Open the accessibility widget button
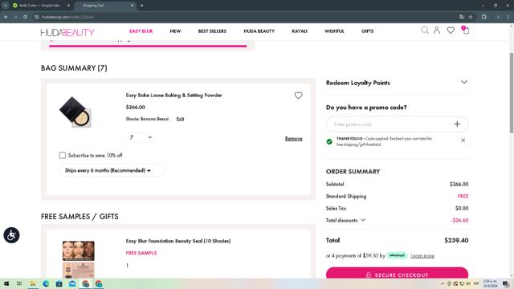Image resolution: width=514 pixels, height=289 pixels. [x=11, y=235]
